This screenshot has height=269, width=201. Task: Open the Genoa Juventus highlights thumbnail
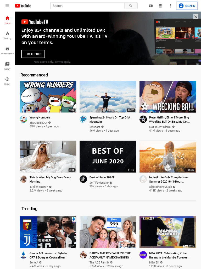[x=48, y=232]
